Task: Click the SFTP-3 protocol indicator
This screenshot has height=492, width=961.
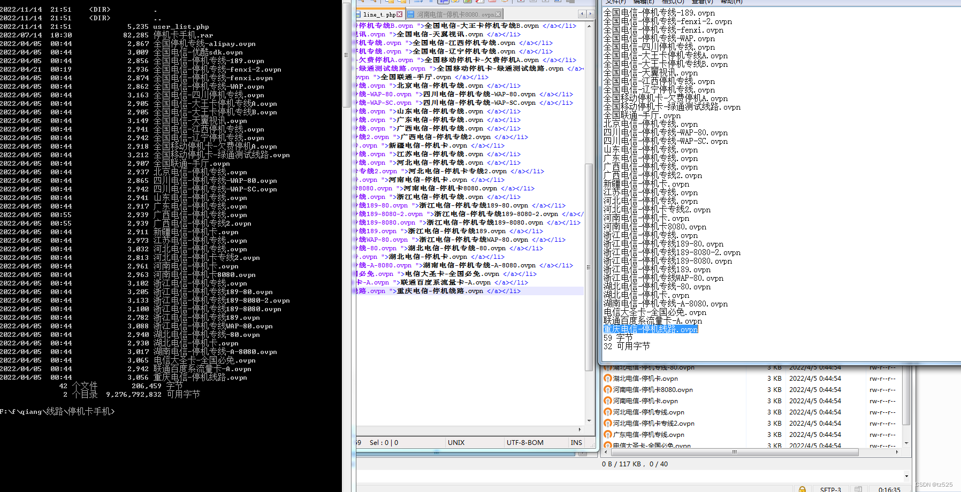Action: [x=830, y=489]
